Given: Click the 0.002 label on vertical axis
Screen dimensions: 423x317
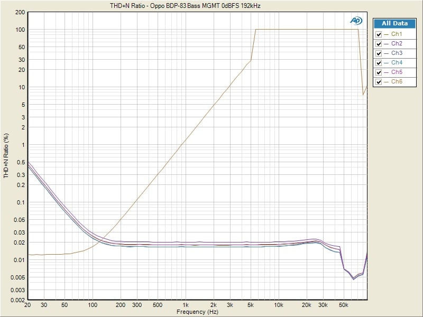Looking at the screenshot, I should tap(18, 300).
